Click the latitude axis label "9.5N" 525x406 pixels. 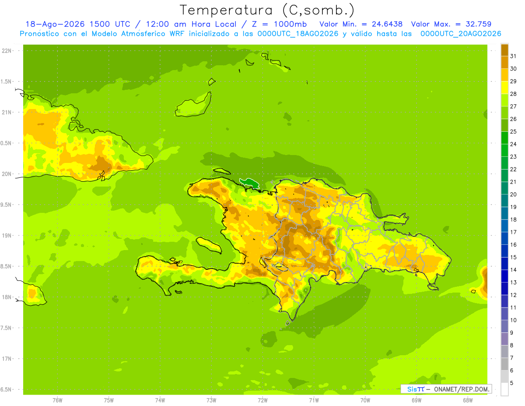(x=7, y=205)
